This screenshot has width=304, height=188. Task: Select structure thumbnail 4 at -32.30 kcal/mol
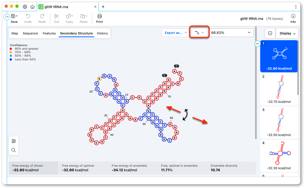279,156
